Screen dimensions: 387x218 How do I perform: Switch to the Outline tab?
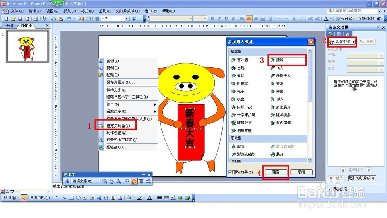[9, 26]
